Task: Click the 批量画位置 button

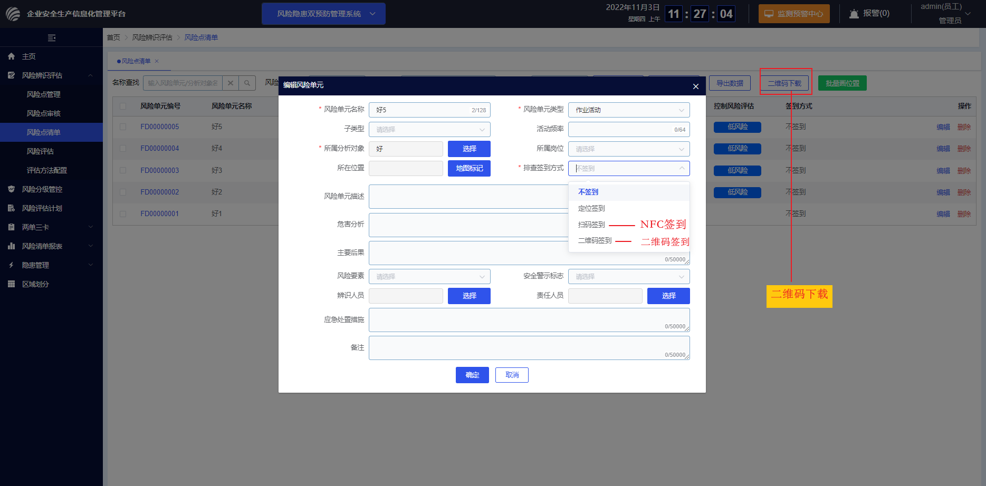Action: tap(843, 83)
